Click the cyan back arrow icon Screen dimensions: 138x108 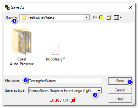pyautogui.click(x=94, y=17)
